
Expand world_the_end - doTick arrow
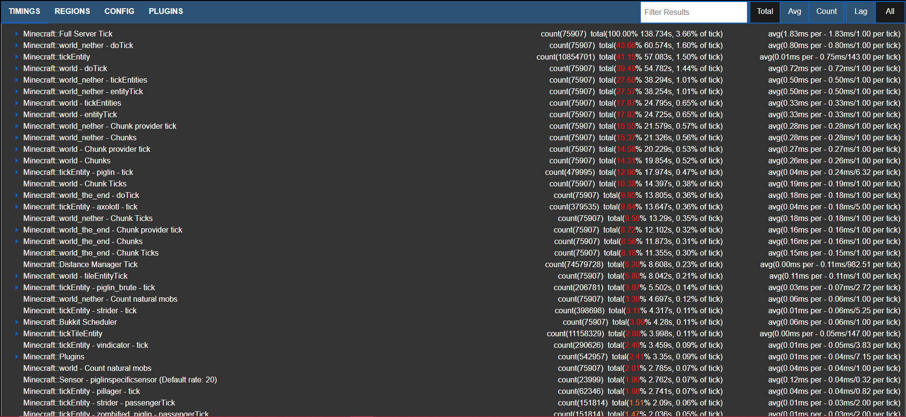[16, 196]
